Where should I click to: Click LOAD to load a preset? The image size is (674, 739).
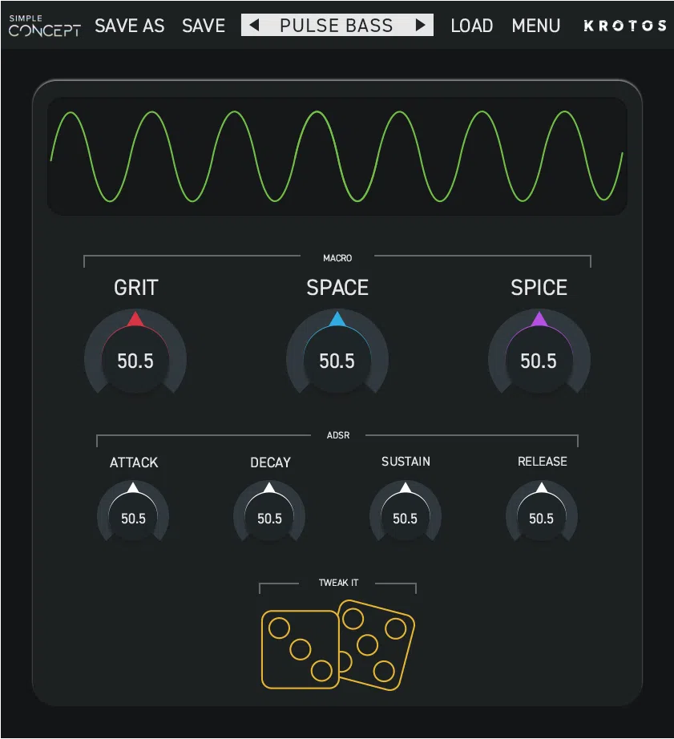(472, 26)
